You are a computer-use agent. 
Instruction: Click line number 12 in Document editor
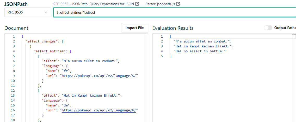tap(13, 90)
